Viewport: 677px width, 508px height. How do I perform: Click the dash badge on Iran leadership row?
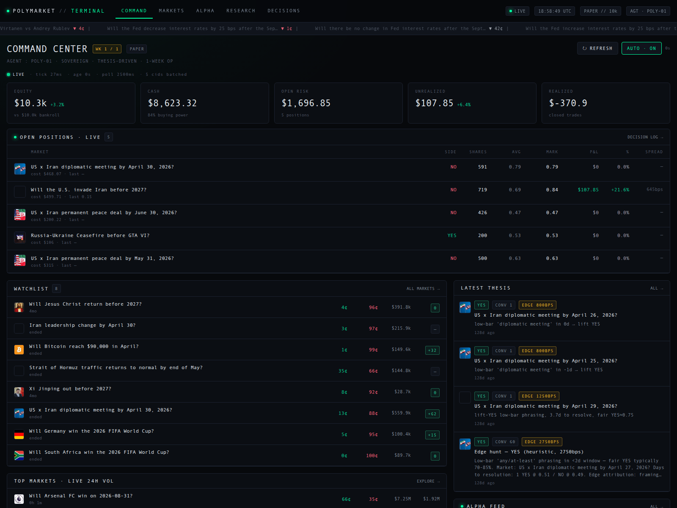coord(435,329)
